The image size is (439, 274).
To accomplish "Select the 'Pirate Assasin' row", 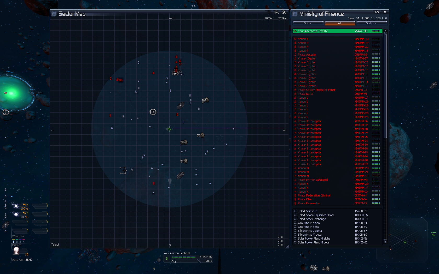I will [337, 55].
